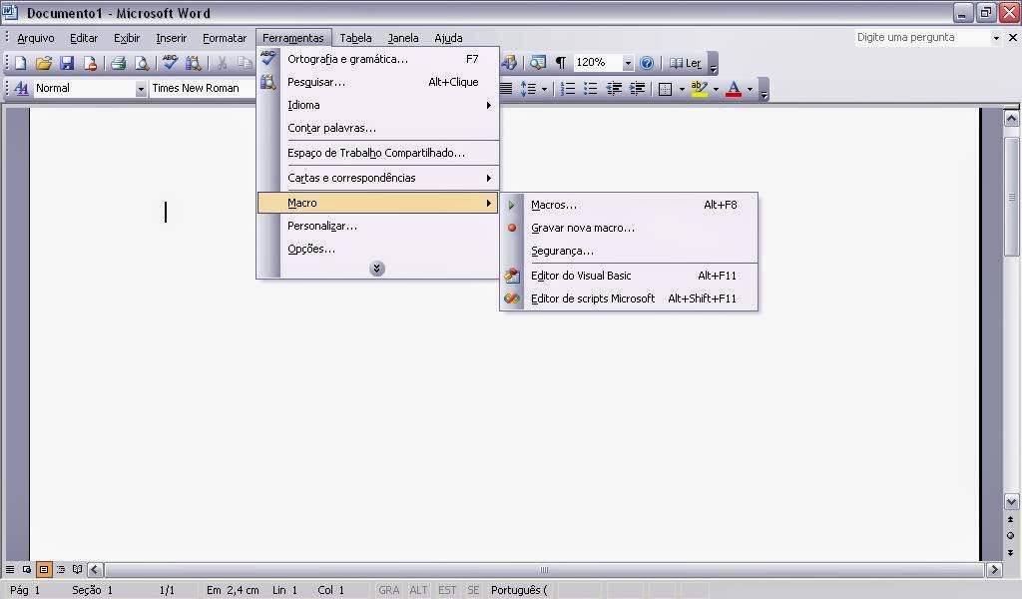This screenshot has height=599, width=1022.
Task: Open the Janela menu
Action: 403,38
